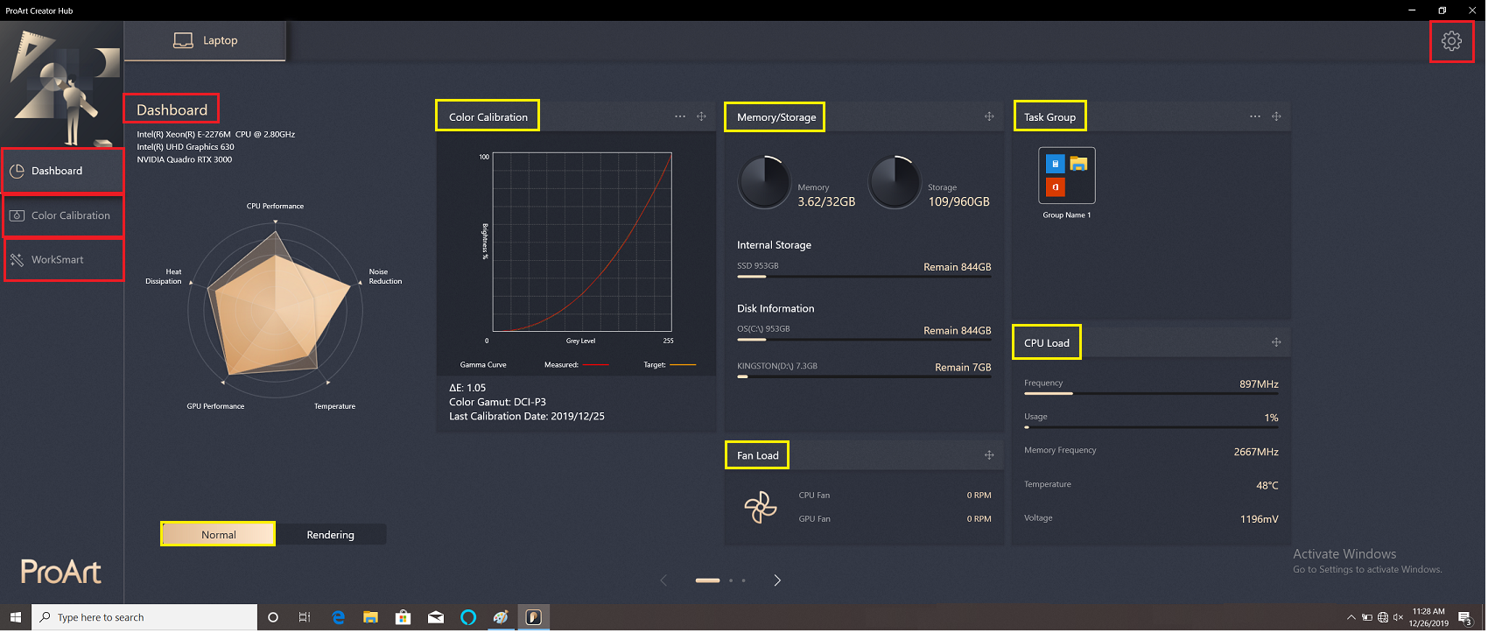
Task: Click ProArt Creator Hub taskbar icon
Action: pos(534,617)
